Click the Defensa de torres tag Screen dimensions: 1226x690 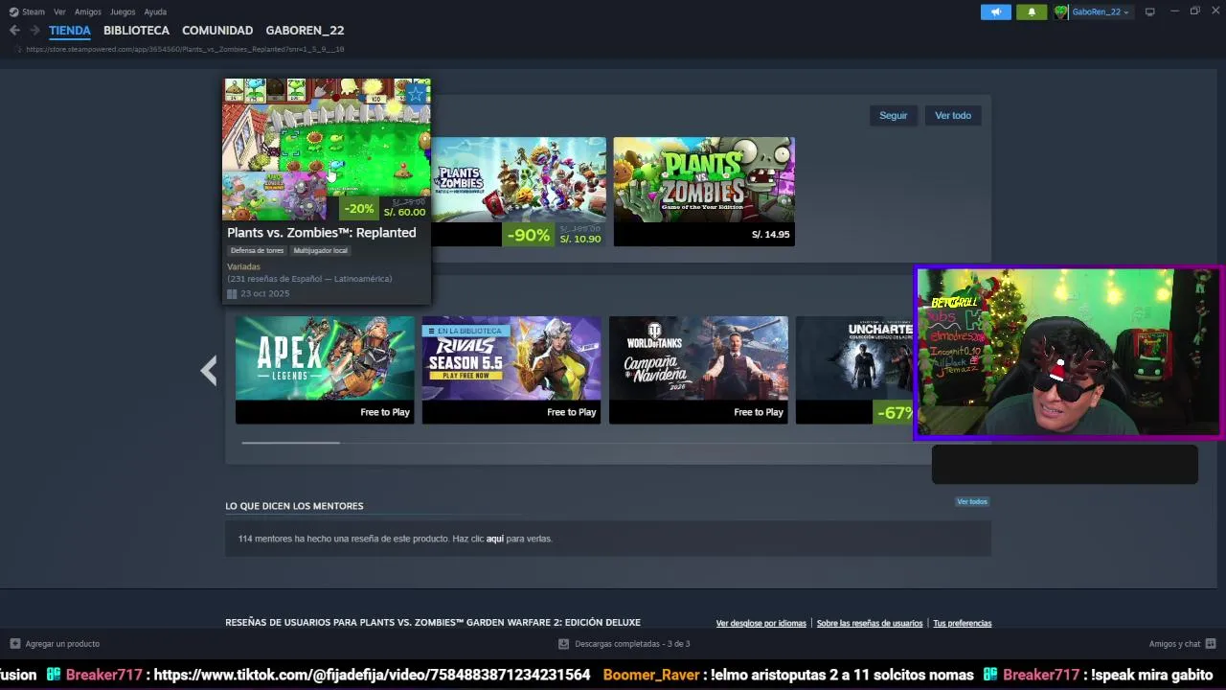point(257,250)
